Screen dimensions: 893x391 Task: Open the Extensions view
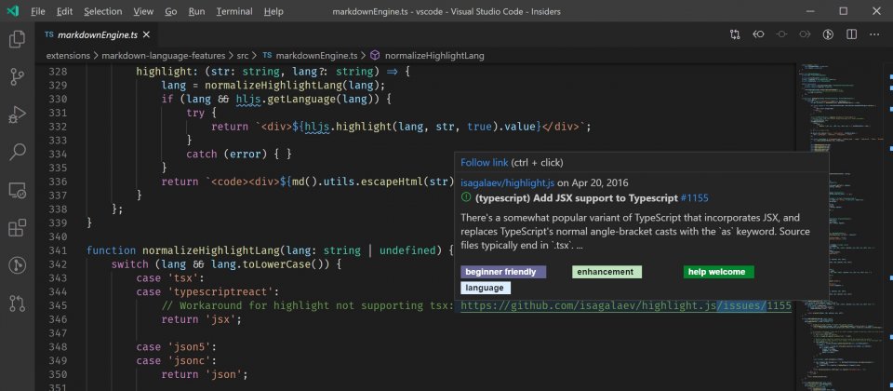(17, 227)
